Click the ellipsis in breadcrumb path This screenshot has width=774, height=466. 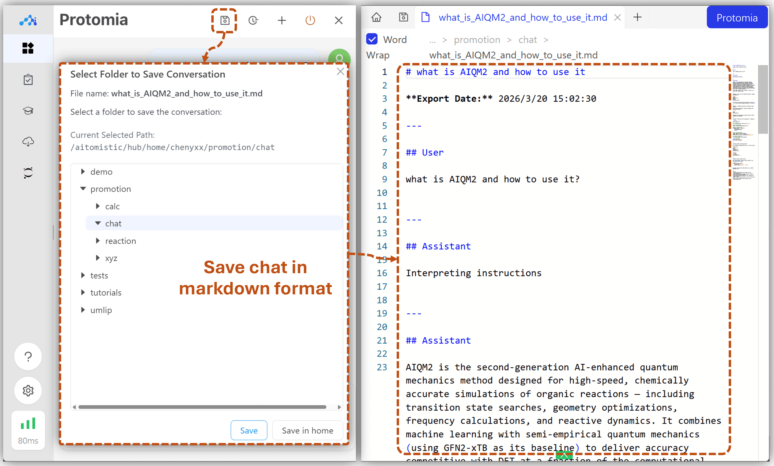[x=433, y=40]
